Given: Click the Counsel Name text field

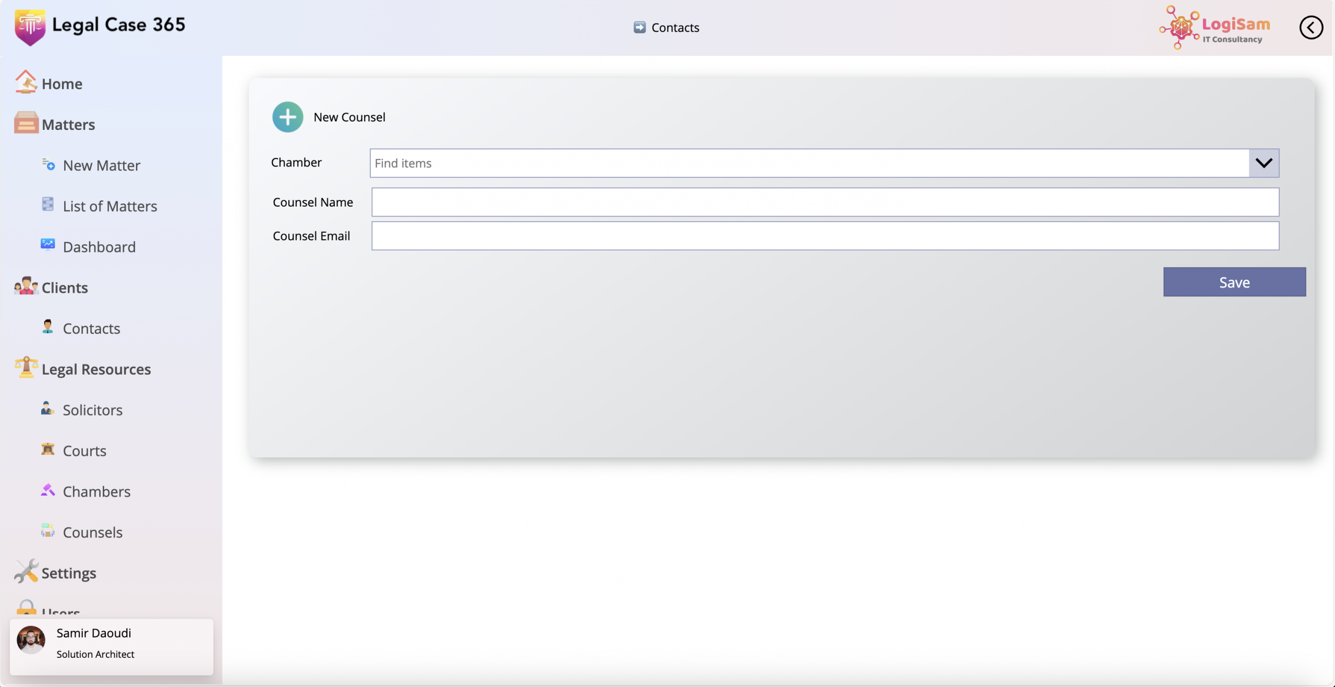Looking at the screenshot, I should [x=824, y=202].
